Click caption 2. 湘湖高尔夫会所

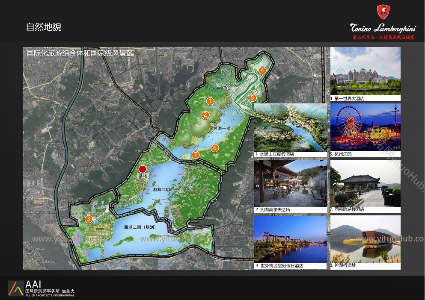(273, 209)
